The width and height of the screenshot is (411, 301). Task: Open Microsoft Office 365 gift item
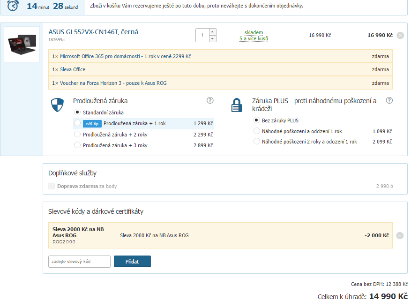coord(125,56)
